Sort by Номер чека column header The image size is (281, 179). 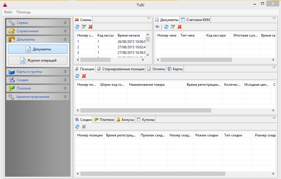[x=167, y=35]
